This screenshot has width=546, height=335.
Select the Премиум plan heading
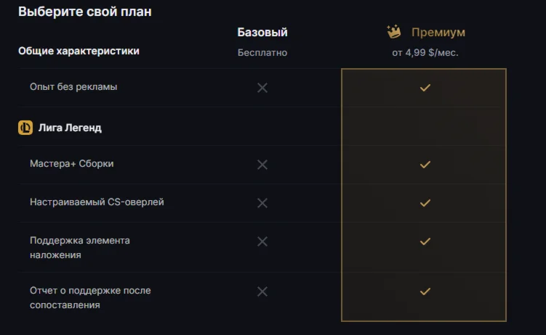[438, 33]
